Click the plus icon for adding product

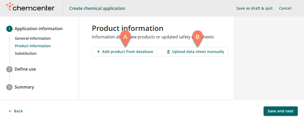[99, 52]
